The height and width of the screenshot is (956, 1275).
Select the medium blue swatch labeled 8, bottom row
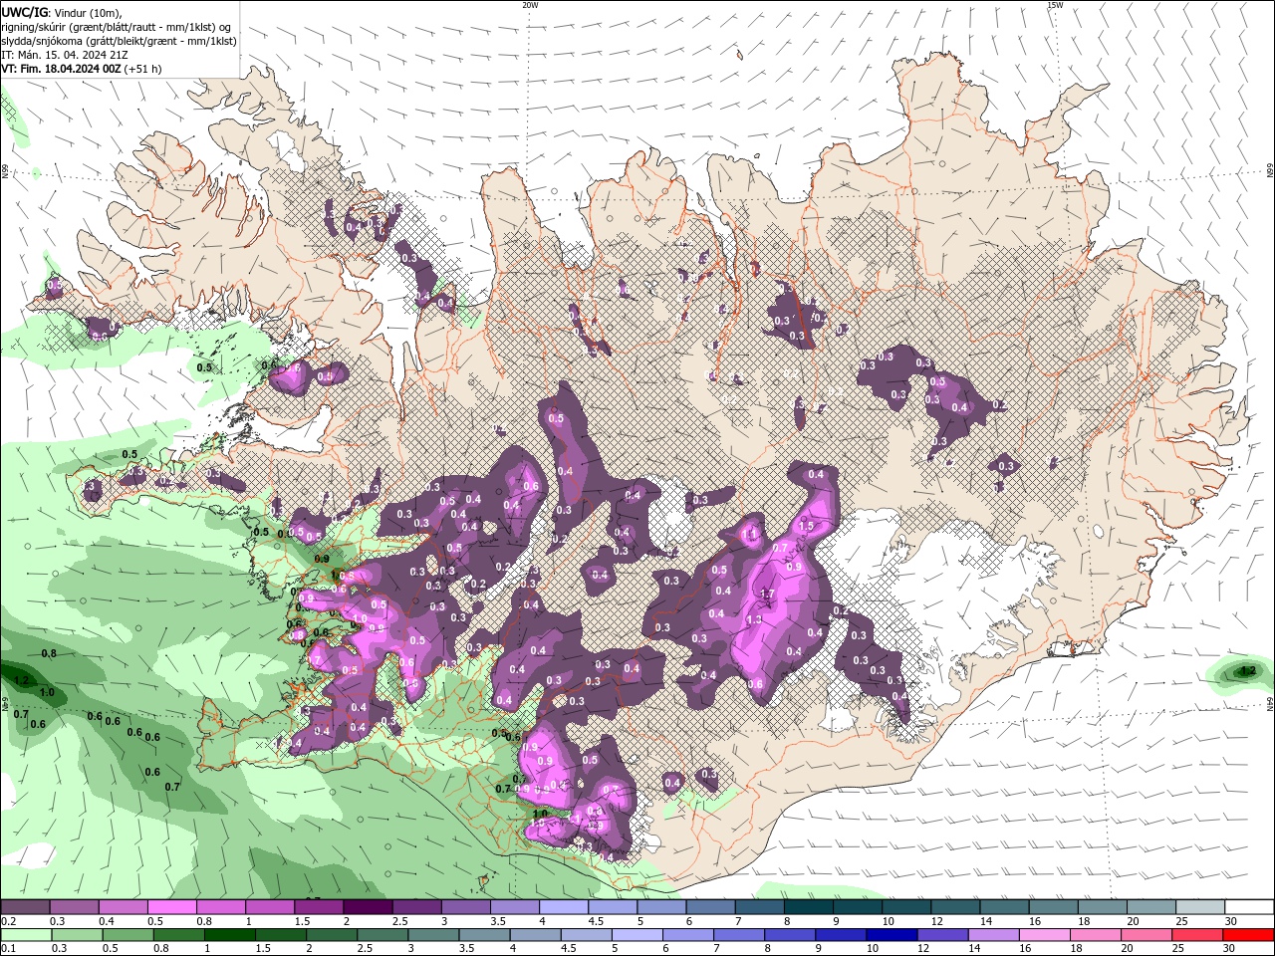[790, 935]
